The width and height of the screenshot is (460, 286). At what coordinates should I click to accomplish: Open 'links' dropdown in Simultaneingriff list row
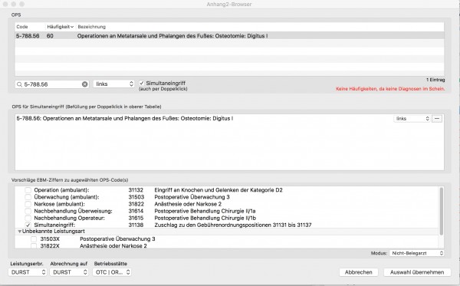pos(412,119)
